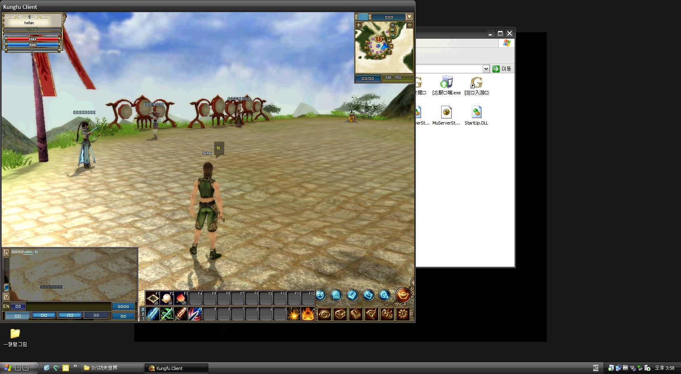Select the first chat filter tab
The width and height of the screenshot is (681, 374).
[x=17, y=316]
